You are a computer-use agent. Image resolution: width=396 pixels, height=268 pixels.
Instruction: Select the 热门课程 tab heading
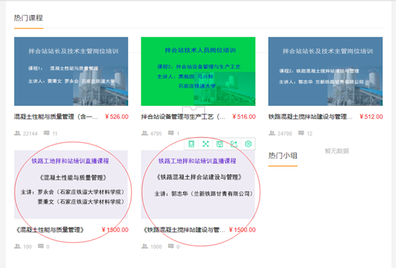click(29, 18)
